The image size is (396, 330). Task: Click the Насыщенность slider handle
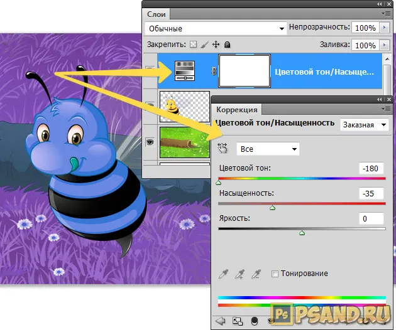273,208
